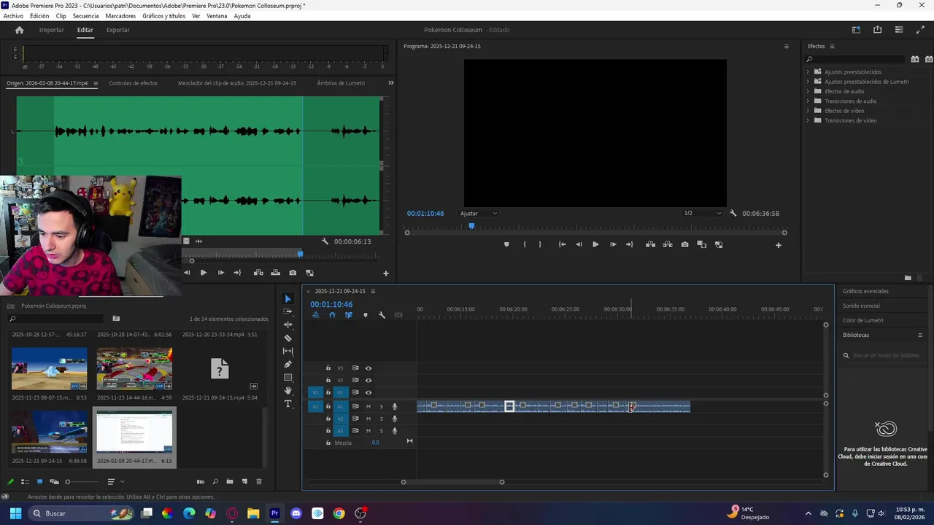
Task: Expand Transiciones de vídeo folder
Action: coord(808,120)
